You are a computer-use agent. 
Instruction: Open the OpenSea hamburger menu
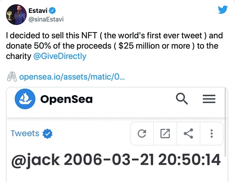(x=209, y=99)
